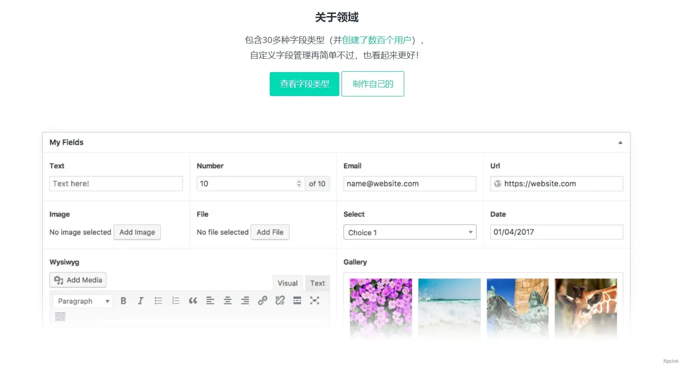Focus the Email field name@website.com
The width and height of the screenshot is (683, 368).
pos(410,183)
